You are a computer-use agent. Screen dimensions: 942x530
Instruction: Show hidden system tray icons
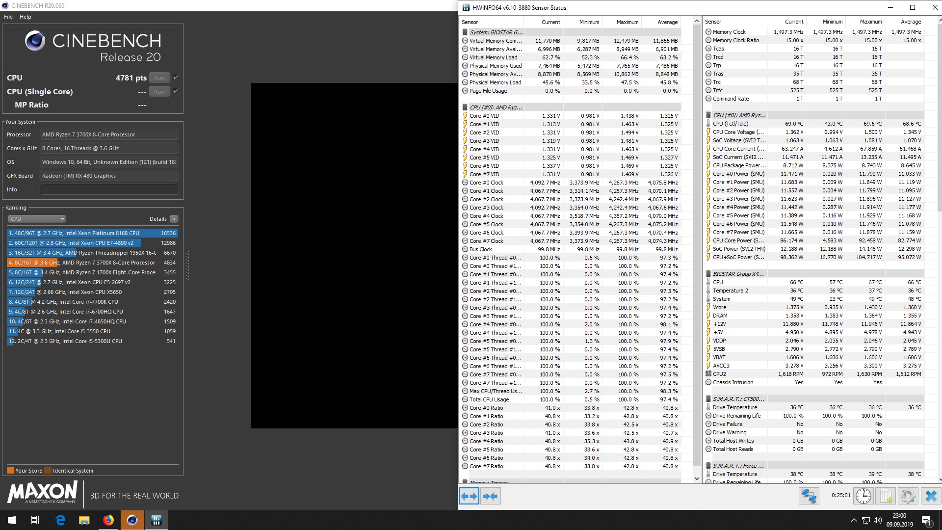(x=854, y=520)
